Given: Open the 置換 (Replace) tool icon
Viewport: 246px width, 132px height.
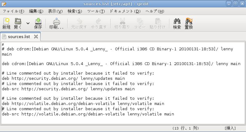Looking at the screenshot, I should (x=189, y=21).
